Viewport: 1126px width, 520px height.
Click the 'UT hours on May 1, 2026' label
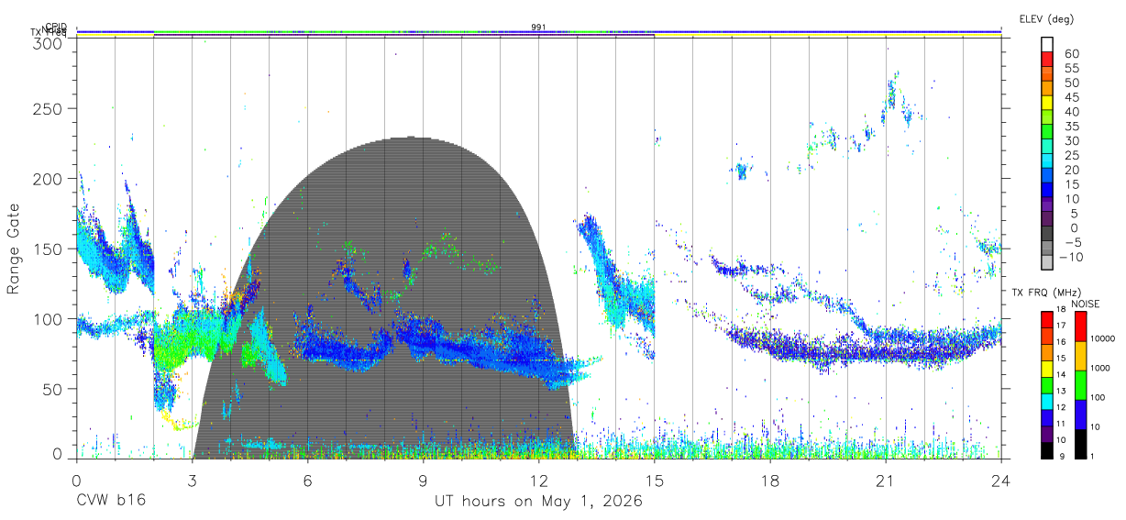point(538,502)
